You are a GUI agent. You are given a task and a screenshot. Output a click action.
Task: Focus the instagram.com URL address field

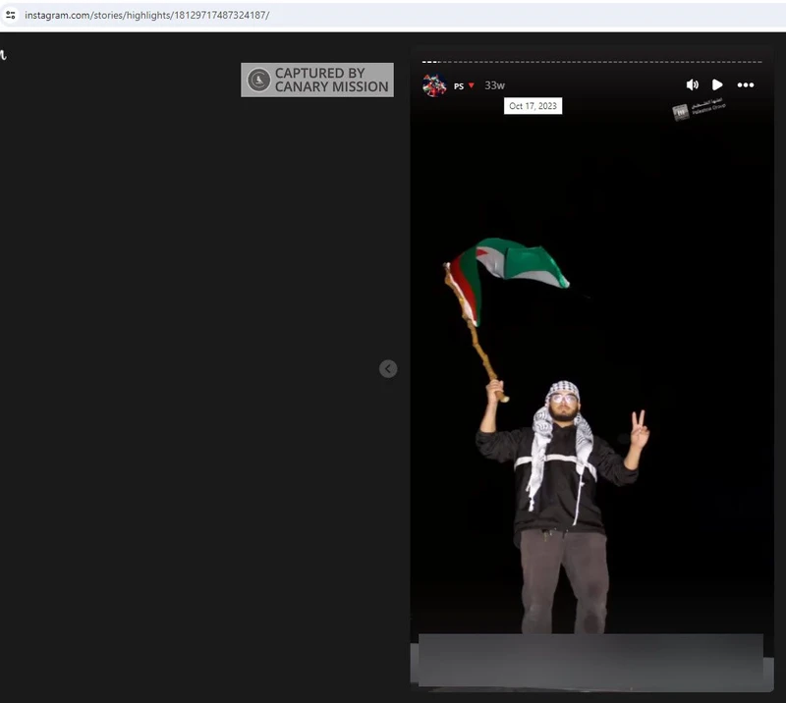(147, 15)
